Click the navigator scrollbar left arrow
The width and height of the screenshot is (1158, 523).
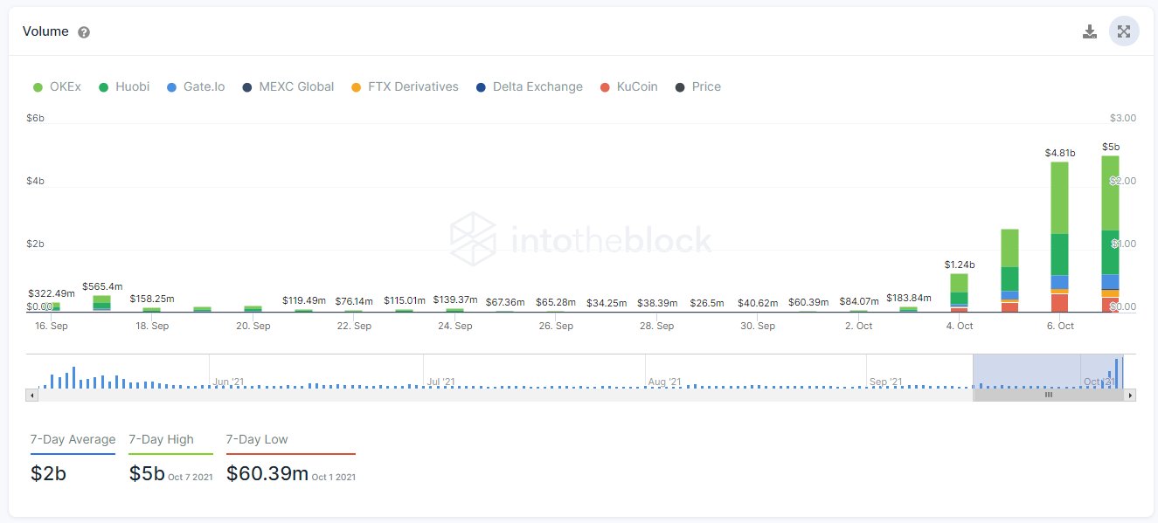tap(31, 396)
